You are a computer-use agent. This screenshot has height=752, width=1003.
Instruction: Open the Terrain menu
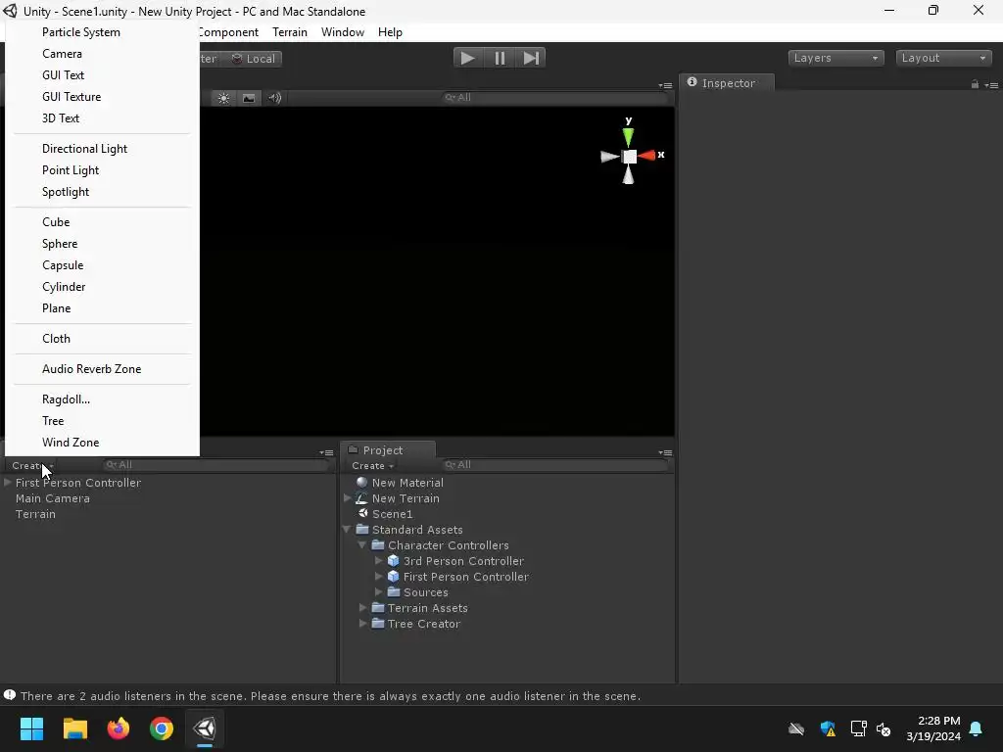[290, 32]
